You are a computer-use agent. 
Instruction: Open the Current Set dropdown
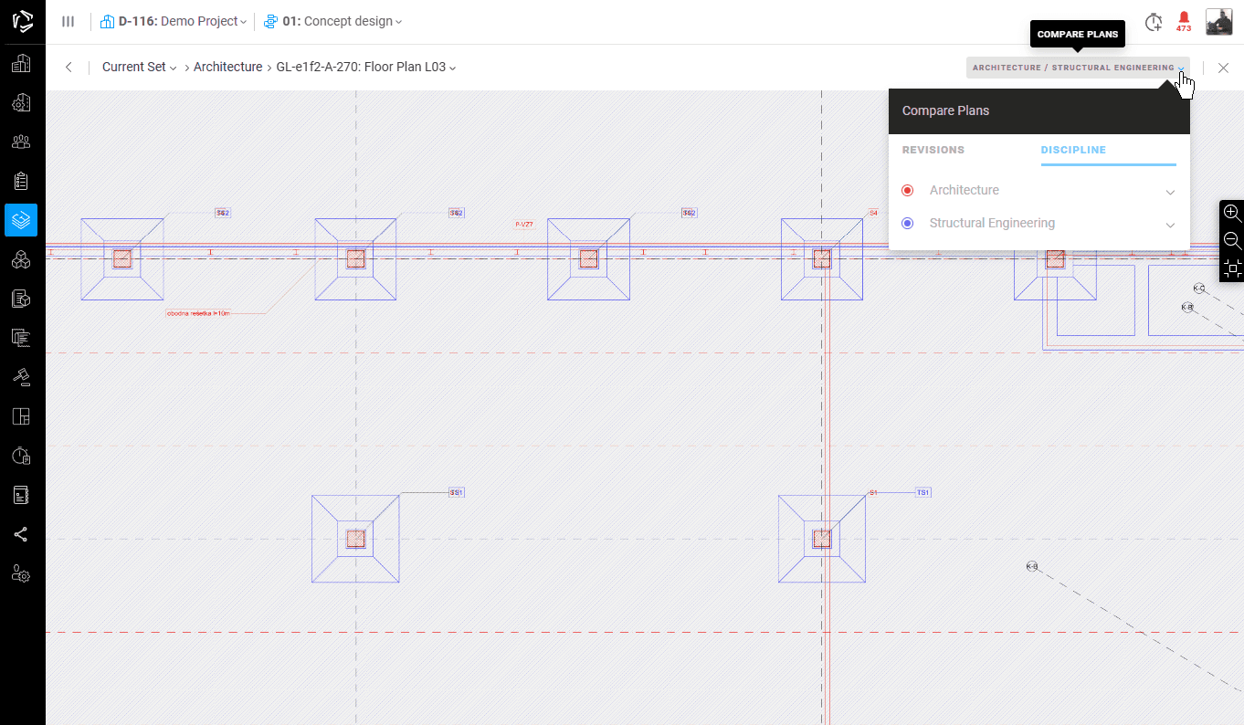139,68
